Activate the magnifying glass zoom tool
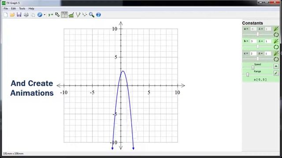Screen dimensions: 282x158 point(92,14)
